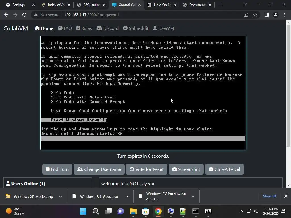Click the muted volume tray icon
The height and width of the screenshot is (218, 291).
coord(256,211)
